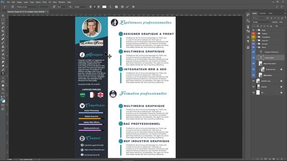Select the Horizontal Type tool
Image resolution: width=287 pixels, height=161 pixels.
(x=3, y=74)
